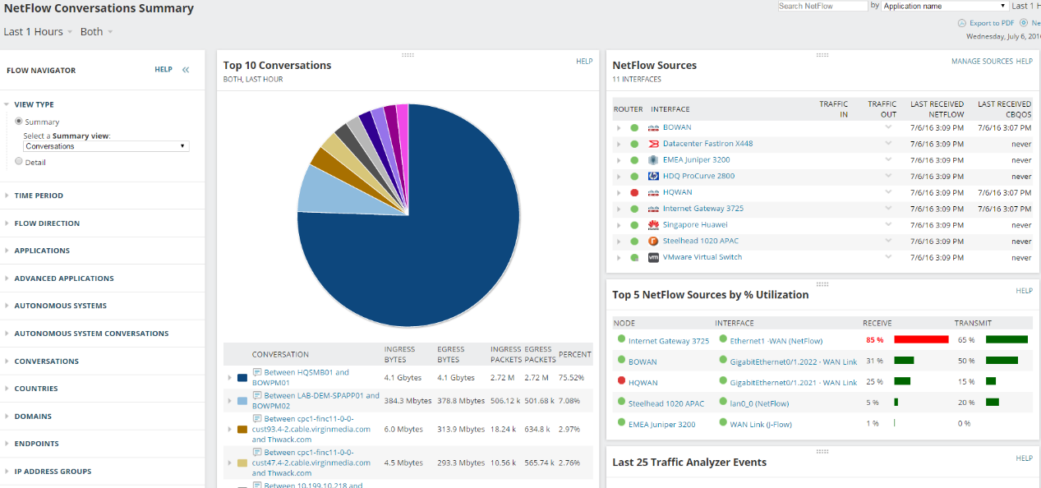Open traffic out chevron for Datacenter FastIron X448
Image resolution: width=1041 pixels, height=488 pixels.
coord(888,143)
